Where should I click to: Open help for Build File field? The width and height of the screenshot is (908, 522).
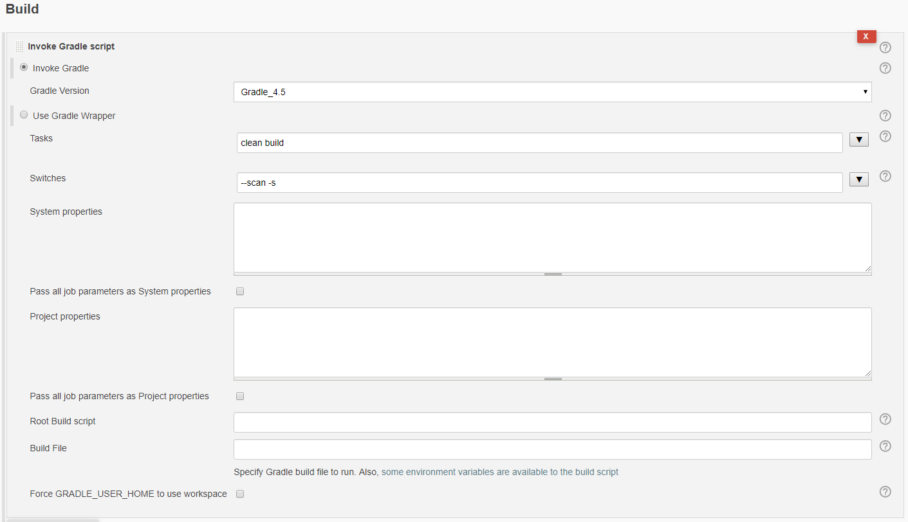tap(885, 446)
